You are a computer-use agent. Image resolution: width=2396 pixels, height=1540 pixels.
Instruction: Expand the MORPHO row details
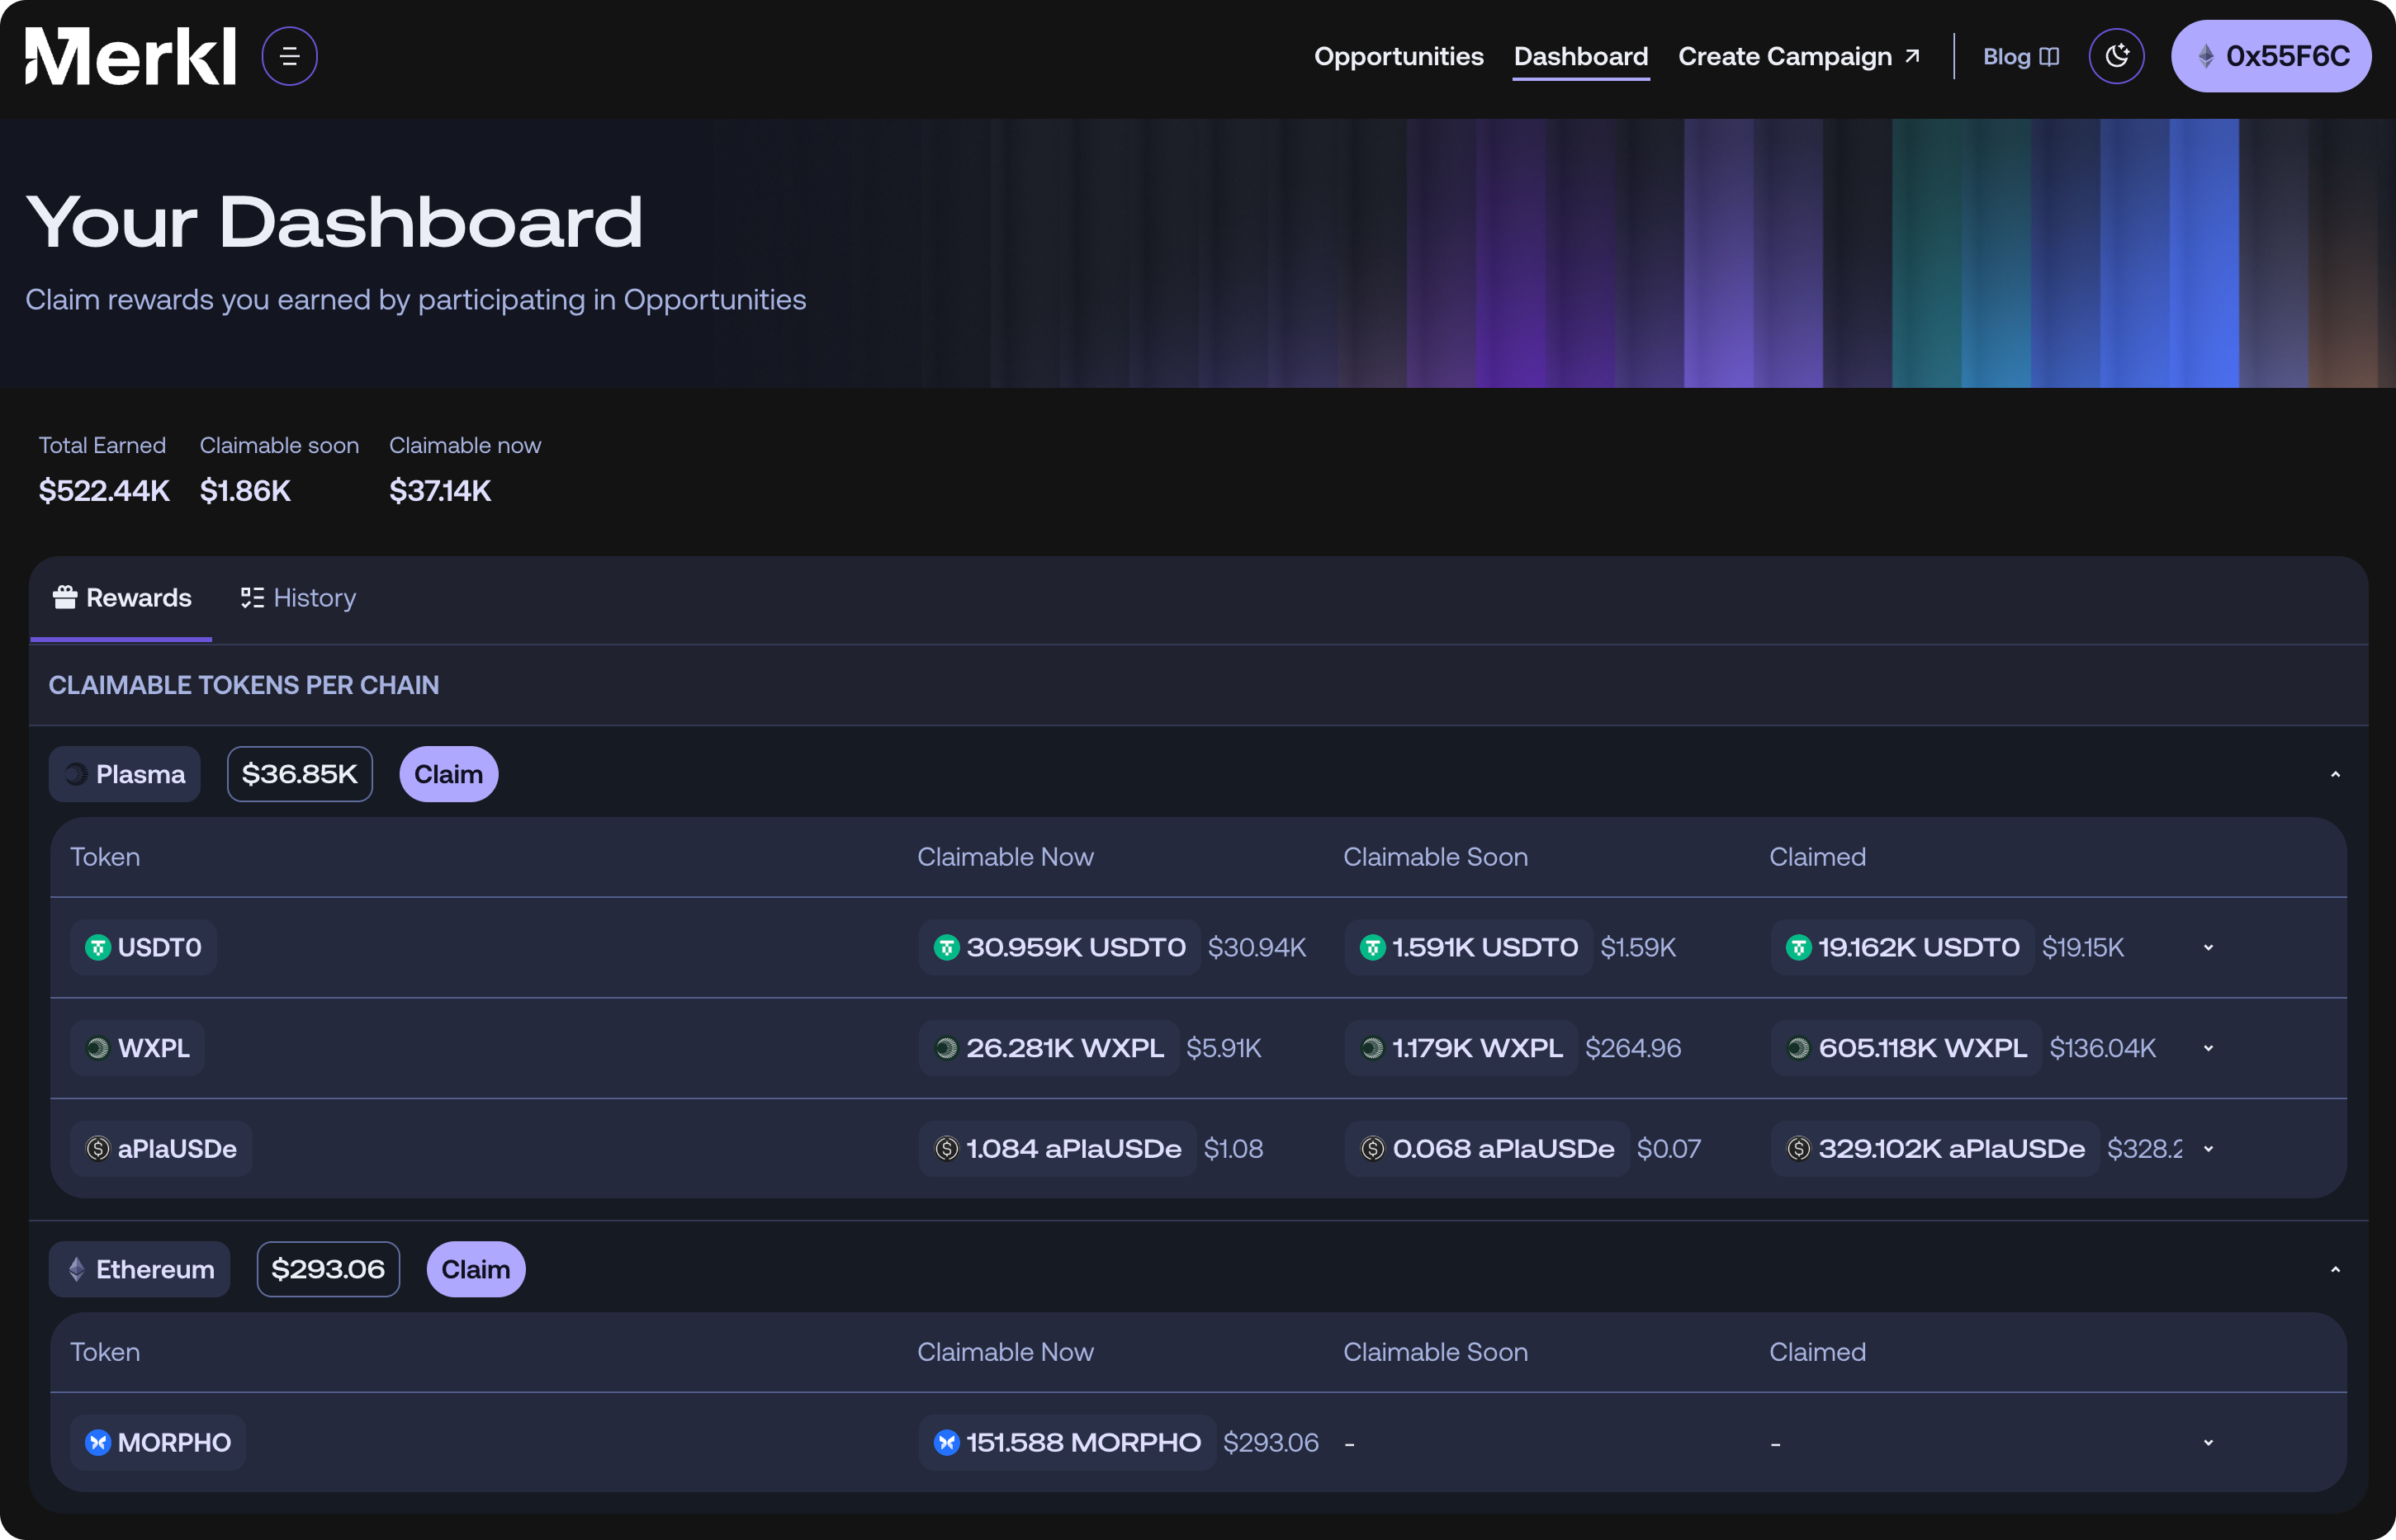[x=2209, y=1443]
